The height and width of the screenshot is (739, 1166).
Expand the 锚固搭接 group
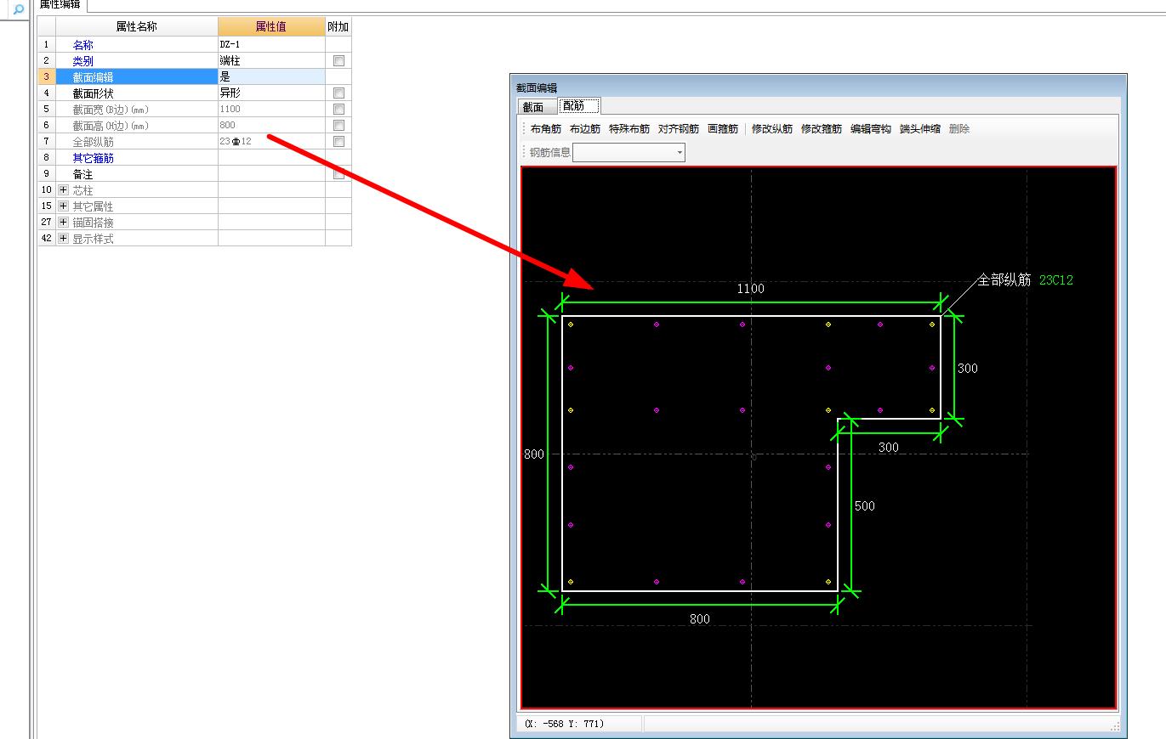pyautogui.click(x=63, y=223)
